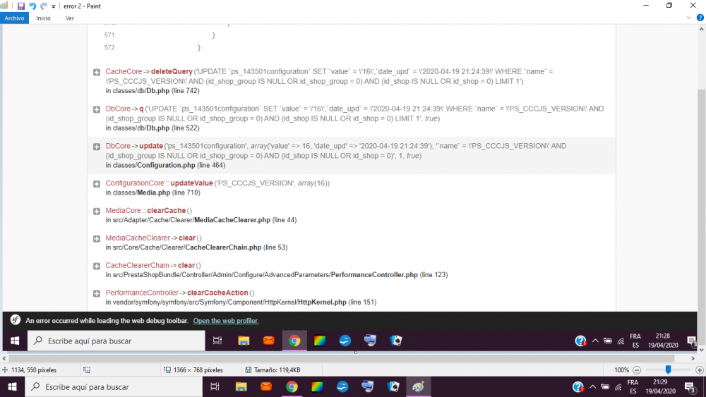This screenshot has height=397, width=706.
Task: Click the zoom out minus button
Action: (x=637, y=370)
